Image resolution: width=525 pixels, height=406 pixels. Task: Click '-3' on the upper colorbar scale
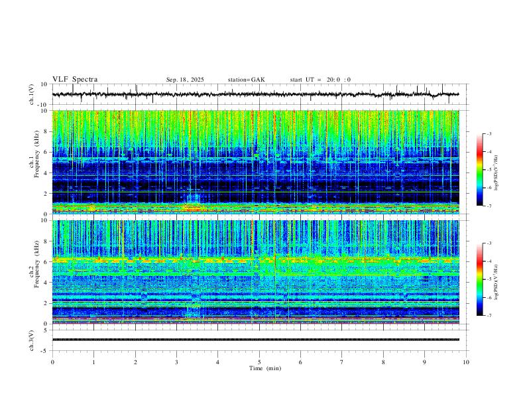489,133
